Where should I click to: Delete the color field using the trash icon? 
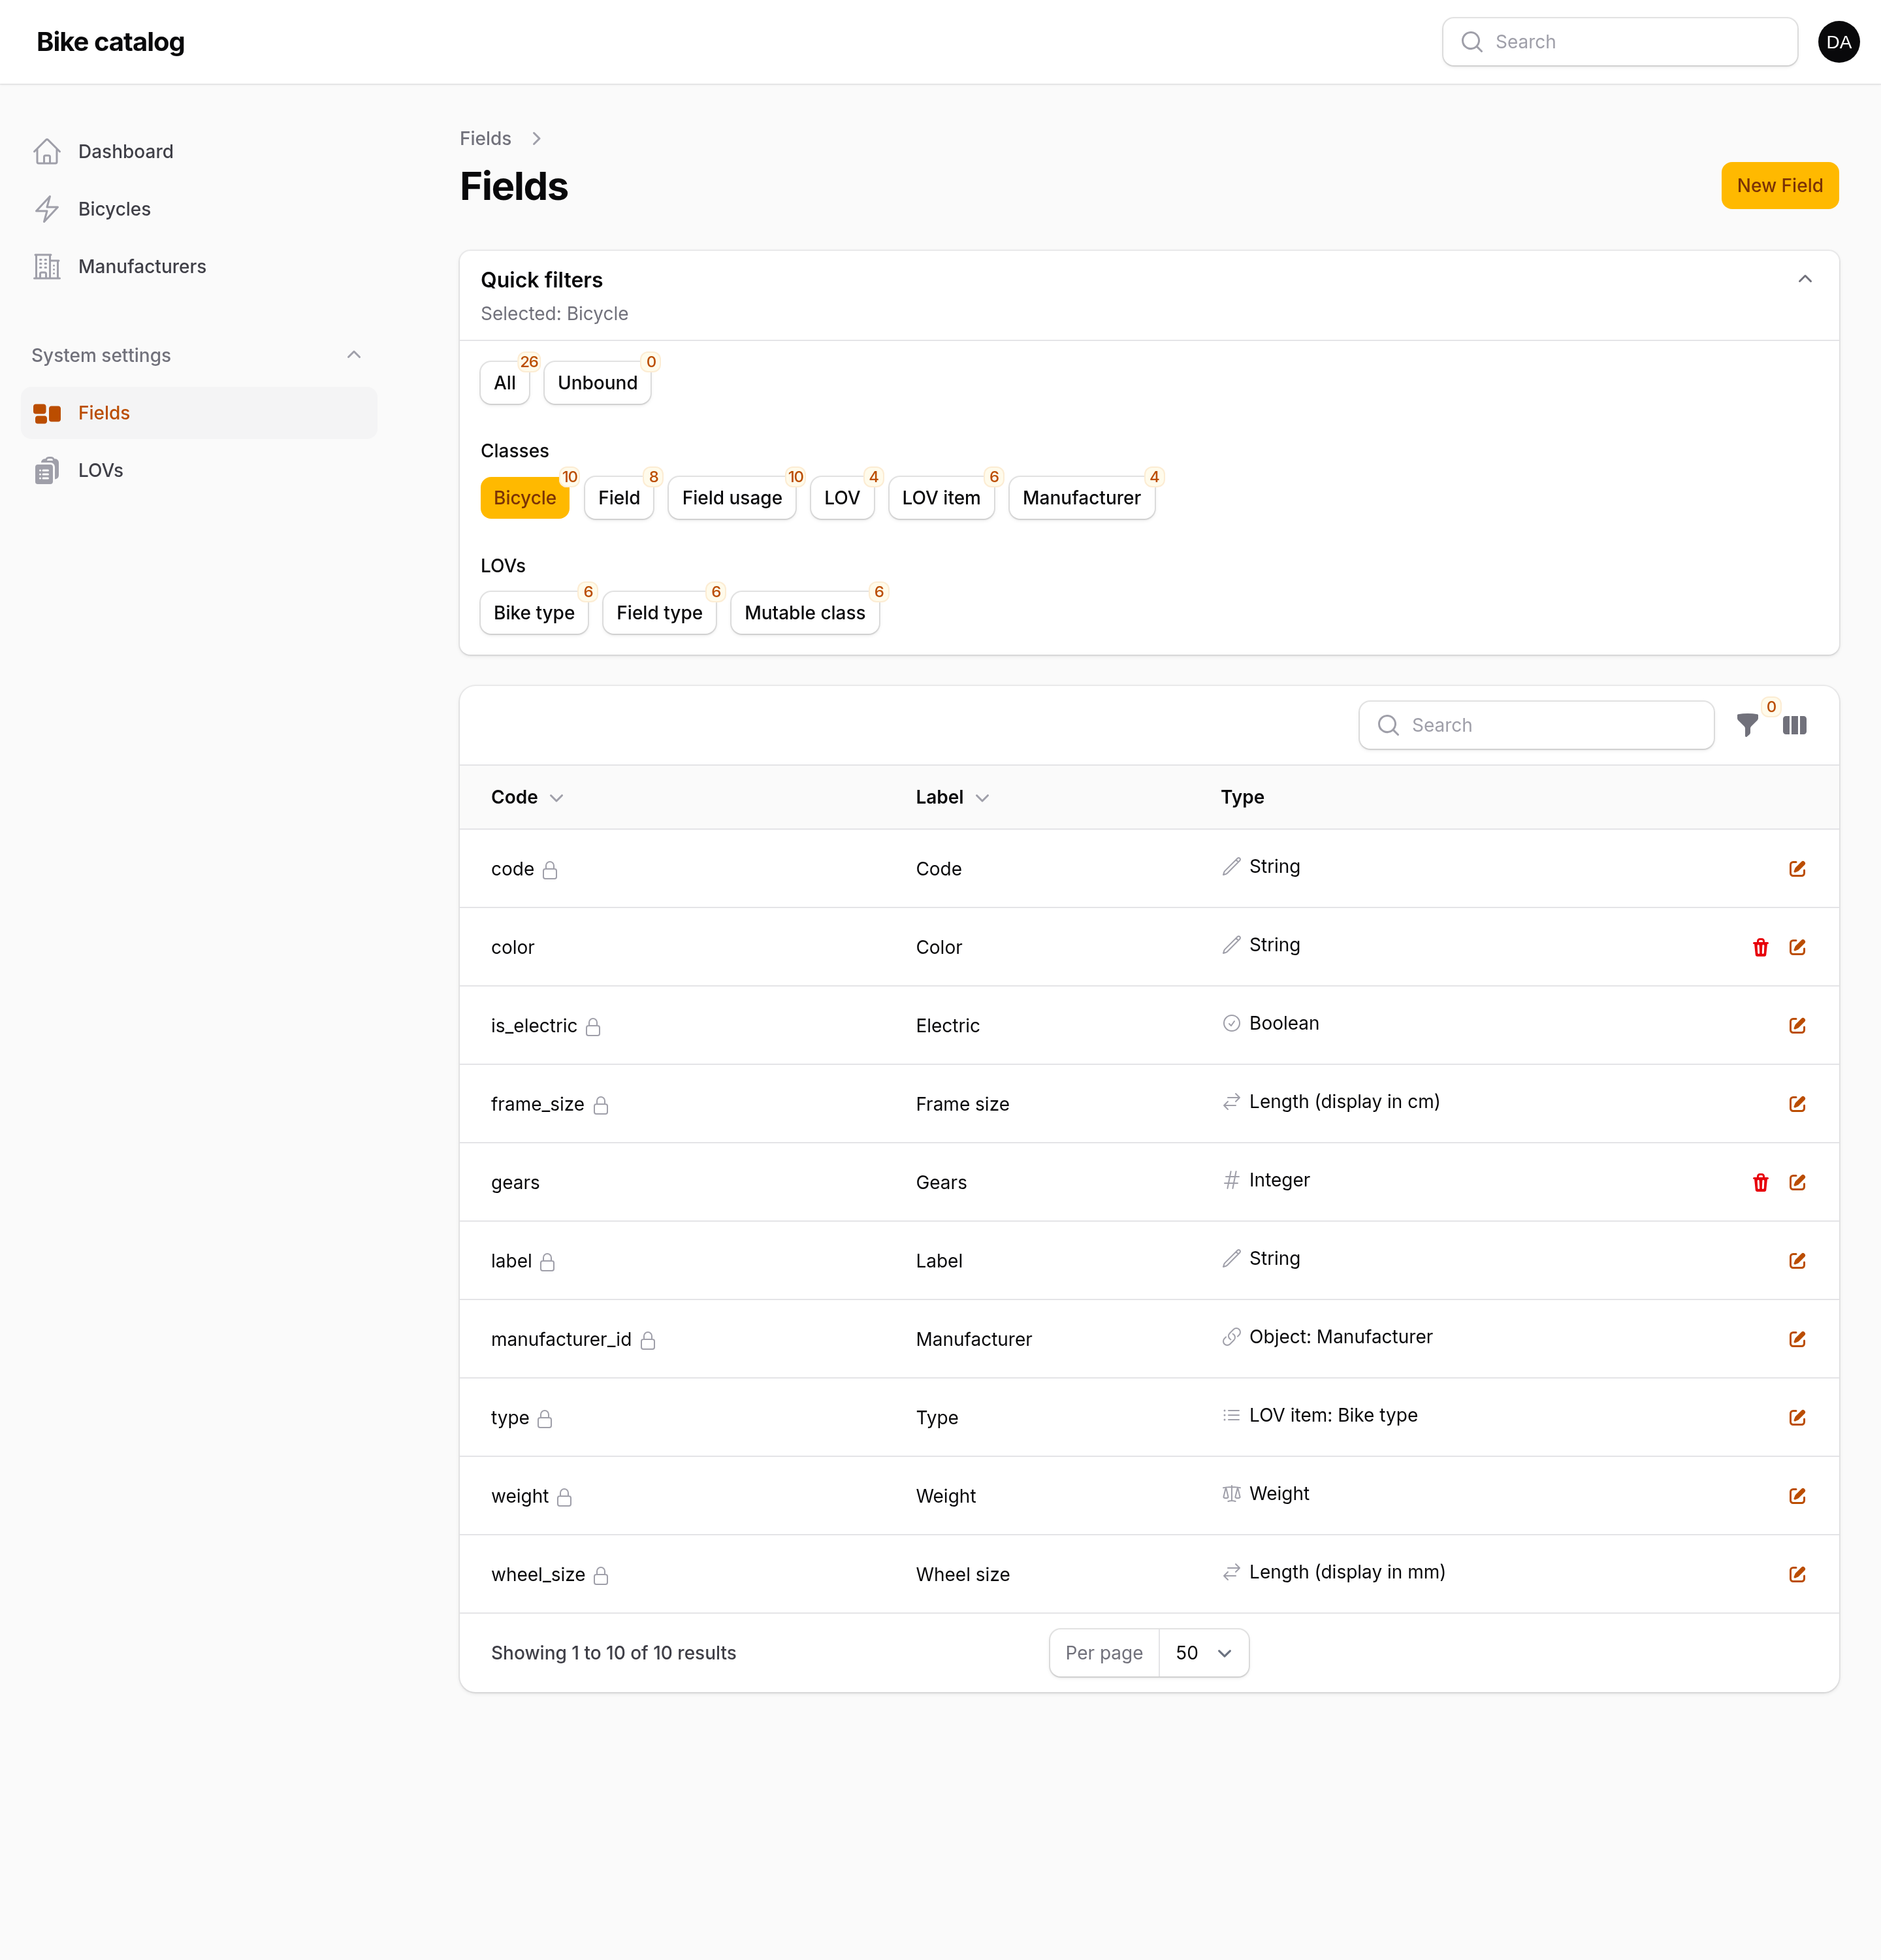tap(1760, 947)
